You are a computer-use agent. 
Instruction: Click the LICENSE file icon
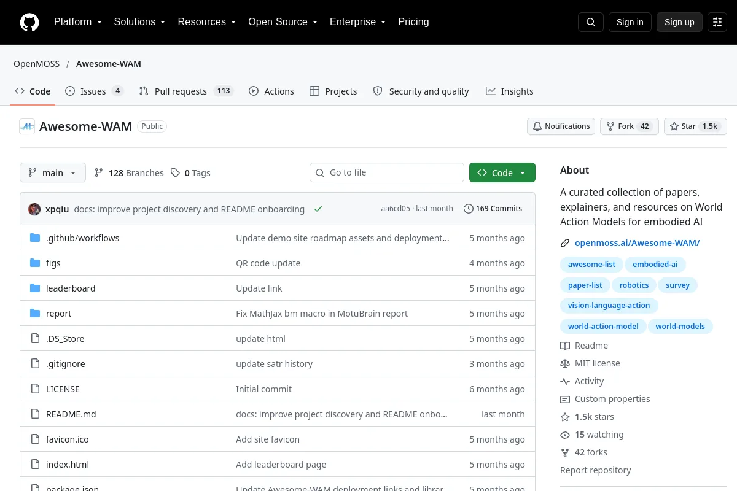pyautogui.click(x=35, y=389)
